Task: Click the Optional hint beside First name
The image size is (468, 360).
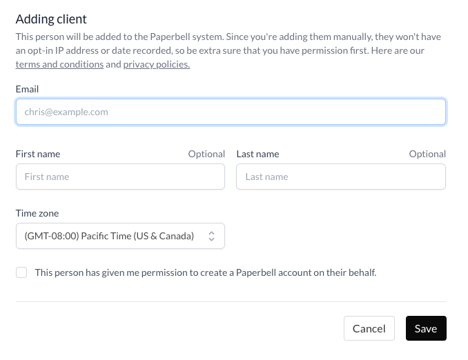Action: click(206, 154)
